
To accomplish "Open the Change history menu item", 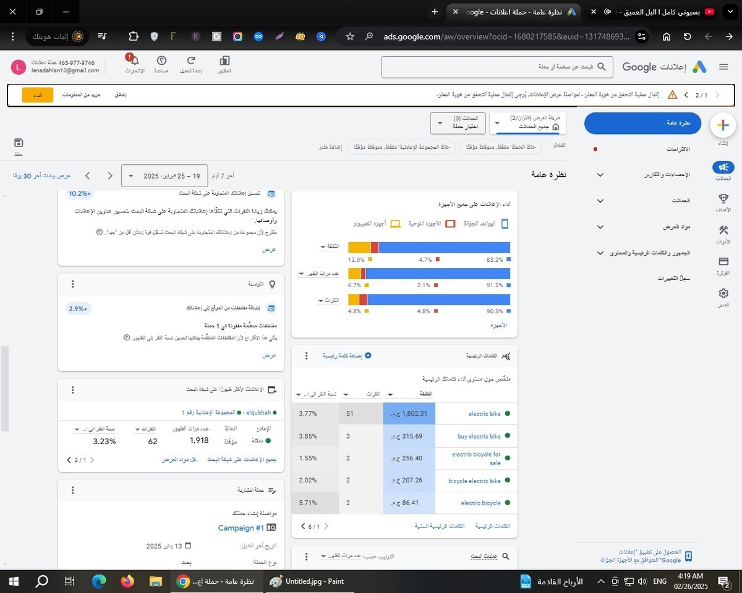I will [x=673, y=279].
